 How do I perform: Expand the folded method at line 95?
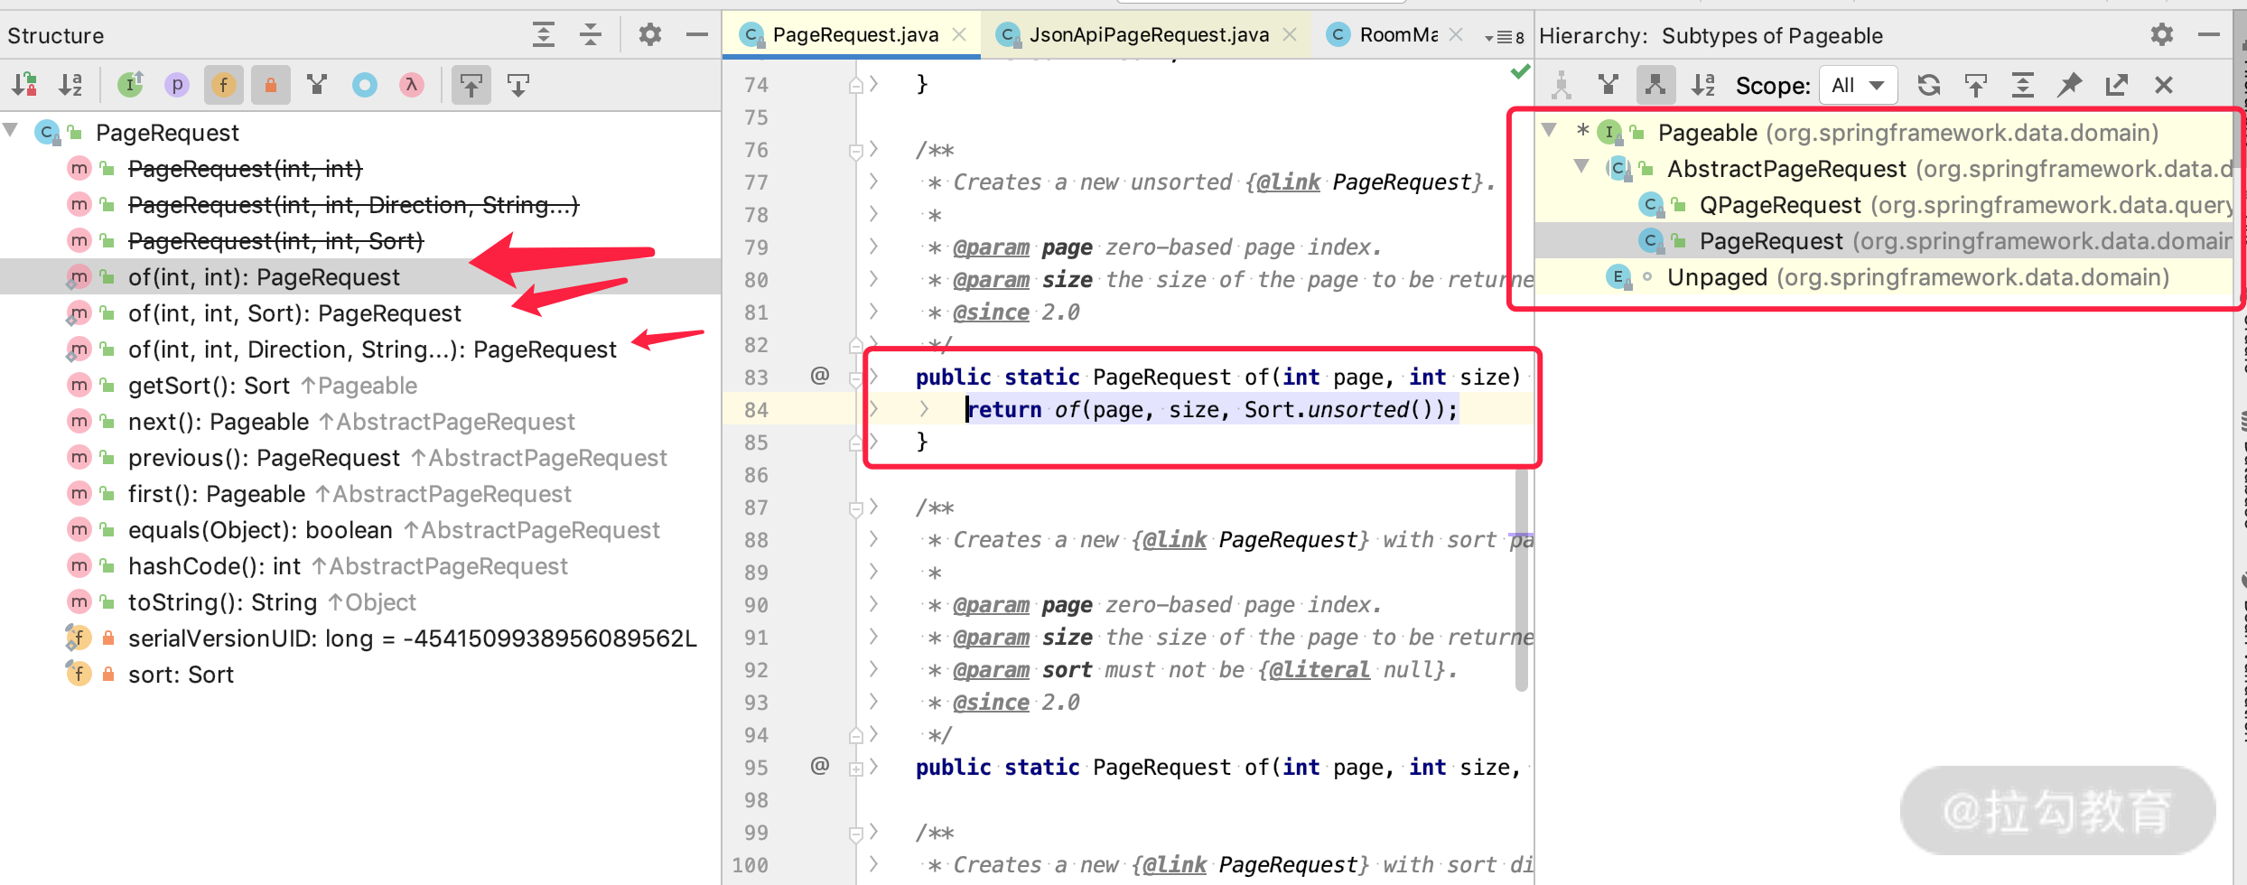pyautogui.click(x=856, y=769)
